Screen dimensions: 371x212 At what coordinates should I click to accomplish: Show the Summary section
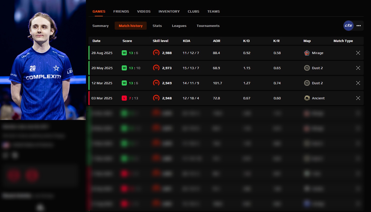coord(101,26)
